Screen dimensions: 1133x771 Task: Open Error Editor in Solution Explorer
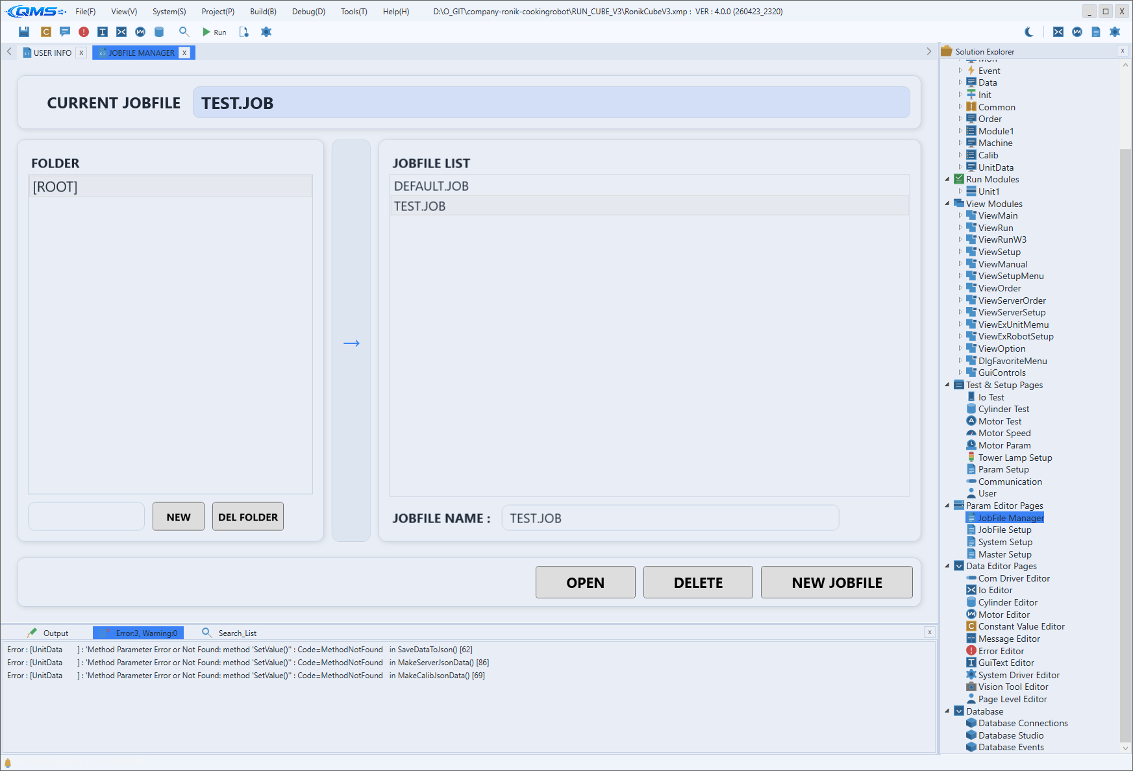pyautogui.click(x=1001, y=651)
